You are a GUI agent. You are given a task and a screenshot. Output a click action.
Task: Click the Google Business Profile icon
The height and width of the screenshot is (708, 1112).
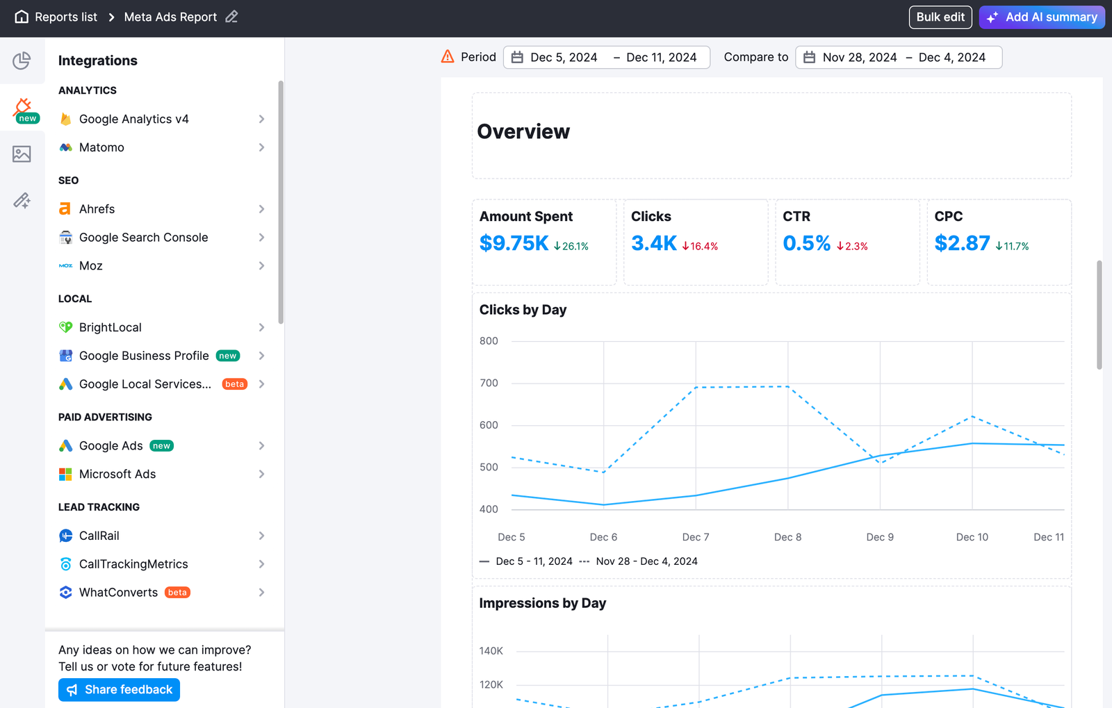pos(66,356)
